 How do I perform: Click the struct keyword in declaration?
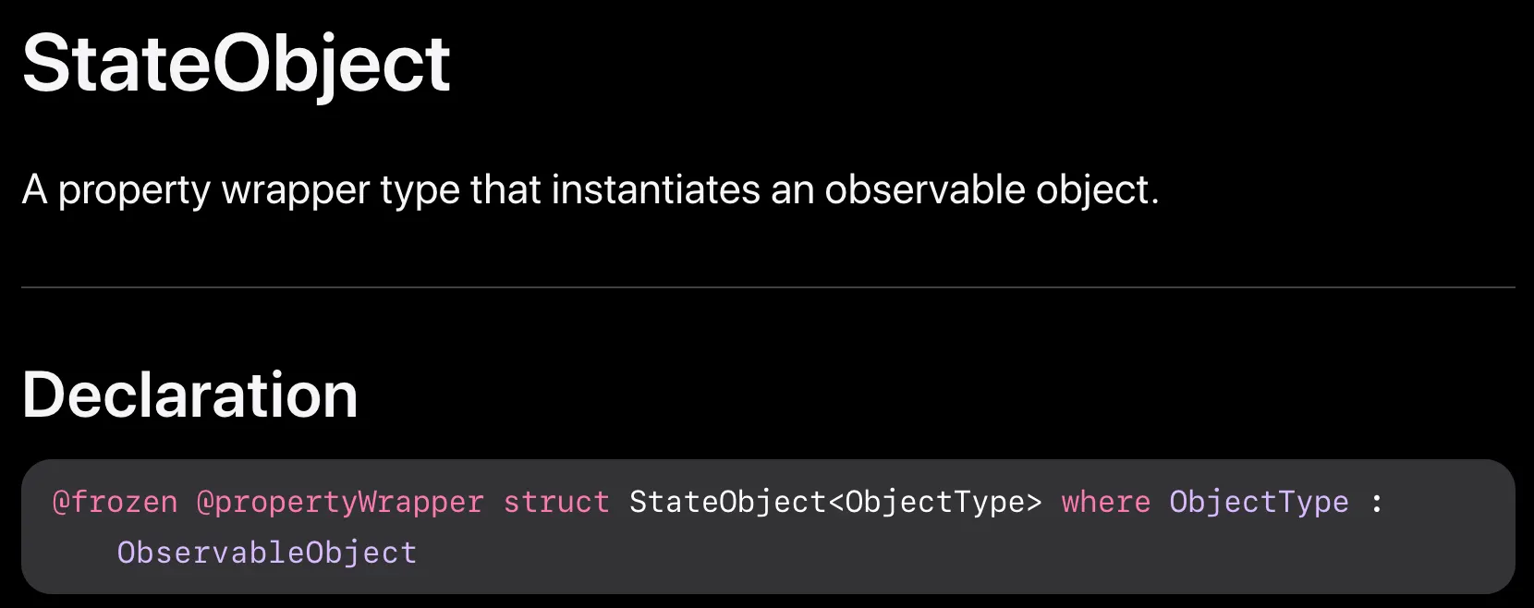[x=556, y=502]
